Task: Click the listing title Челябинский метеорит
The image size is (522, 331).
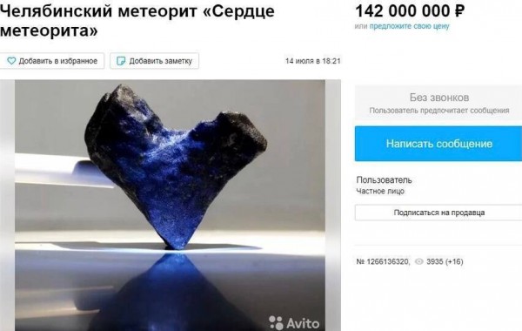Action: pyautogui.click(x=137, y=21)
